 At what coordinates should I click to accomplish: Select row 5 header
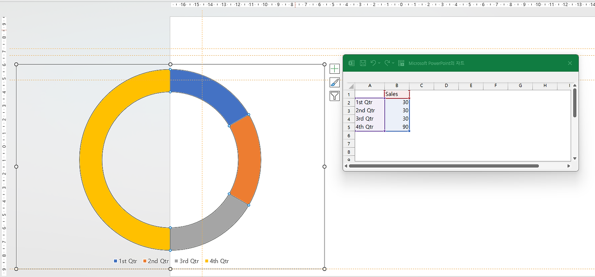tap(349, 127)
